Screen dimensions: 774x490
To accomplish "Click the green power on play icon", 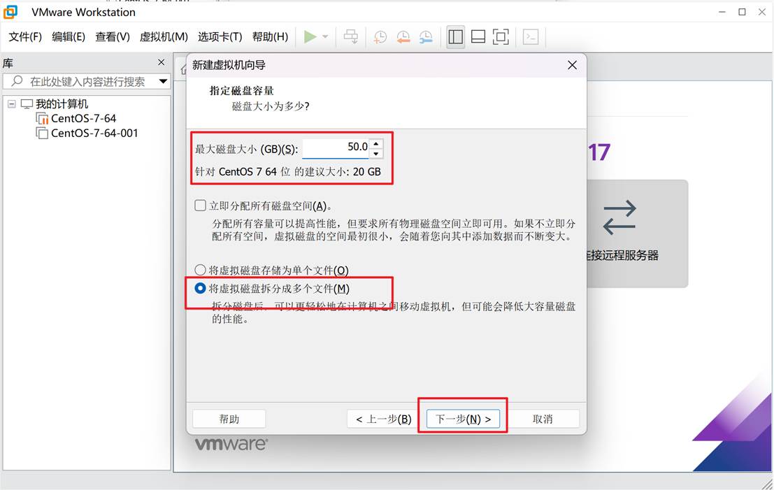I will 310,37.
